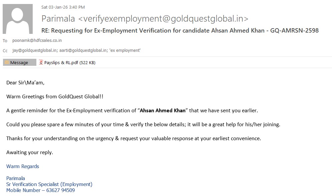
Task: Click the PDF icon of the attachment
Action: (x=41, y=62)
